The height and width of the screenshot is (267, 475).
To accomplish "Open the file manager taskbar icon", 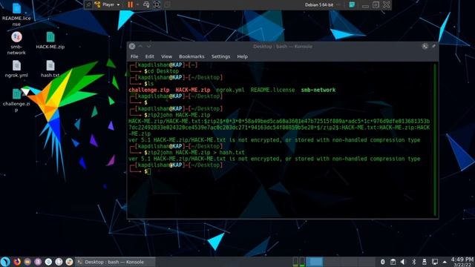I will [x=27, y=262].
